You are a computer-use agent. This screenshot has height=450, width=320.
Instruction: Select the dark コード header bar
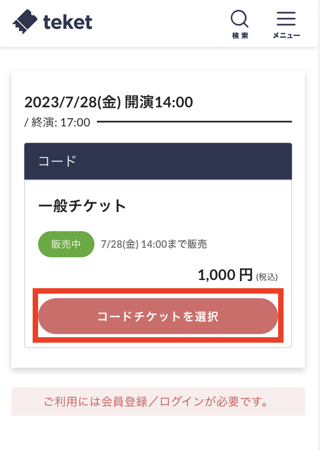[158, 161]
